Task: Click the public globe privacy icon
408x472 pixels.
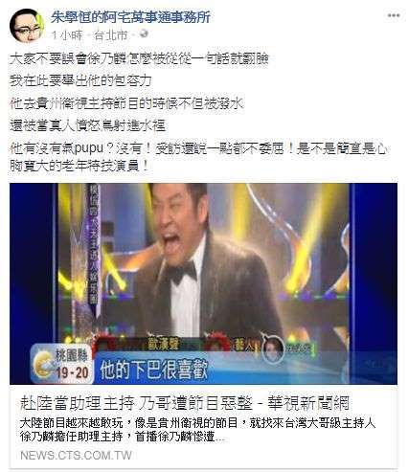Action: 144,34
